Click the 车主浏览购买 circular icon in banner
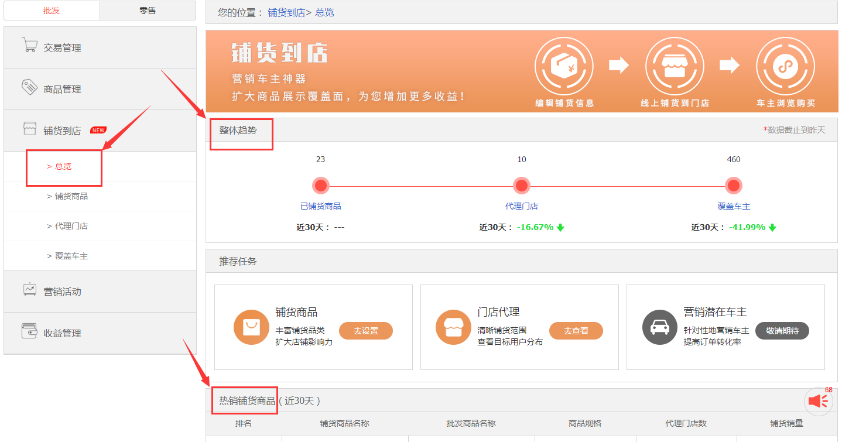Screen dimensions: 842x442 pos(785,66)
